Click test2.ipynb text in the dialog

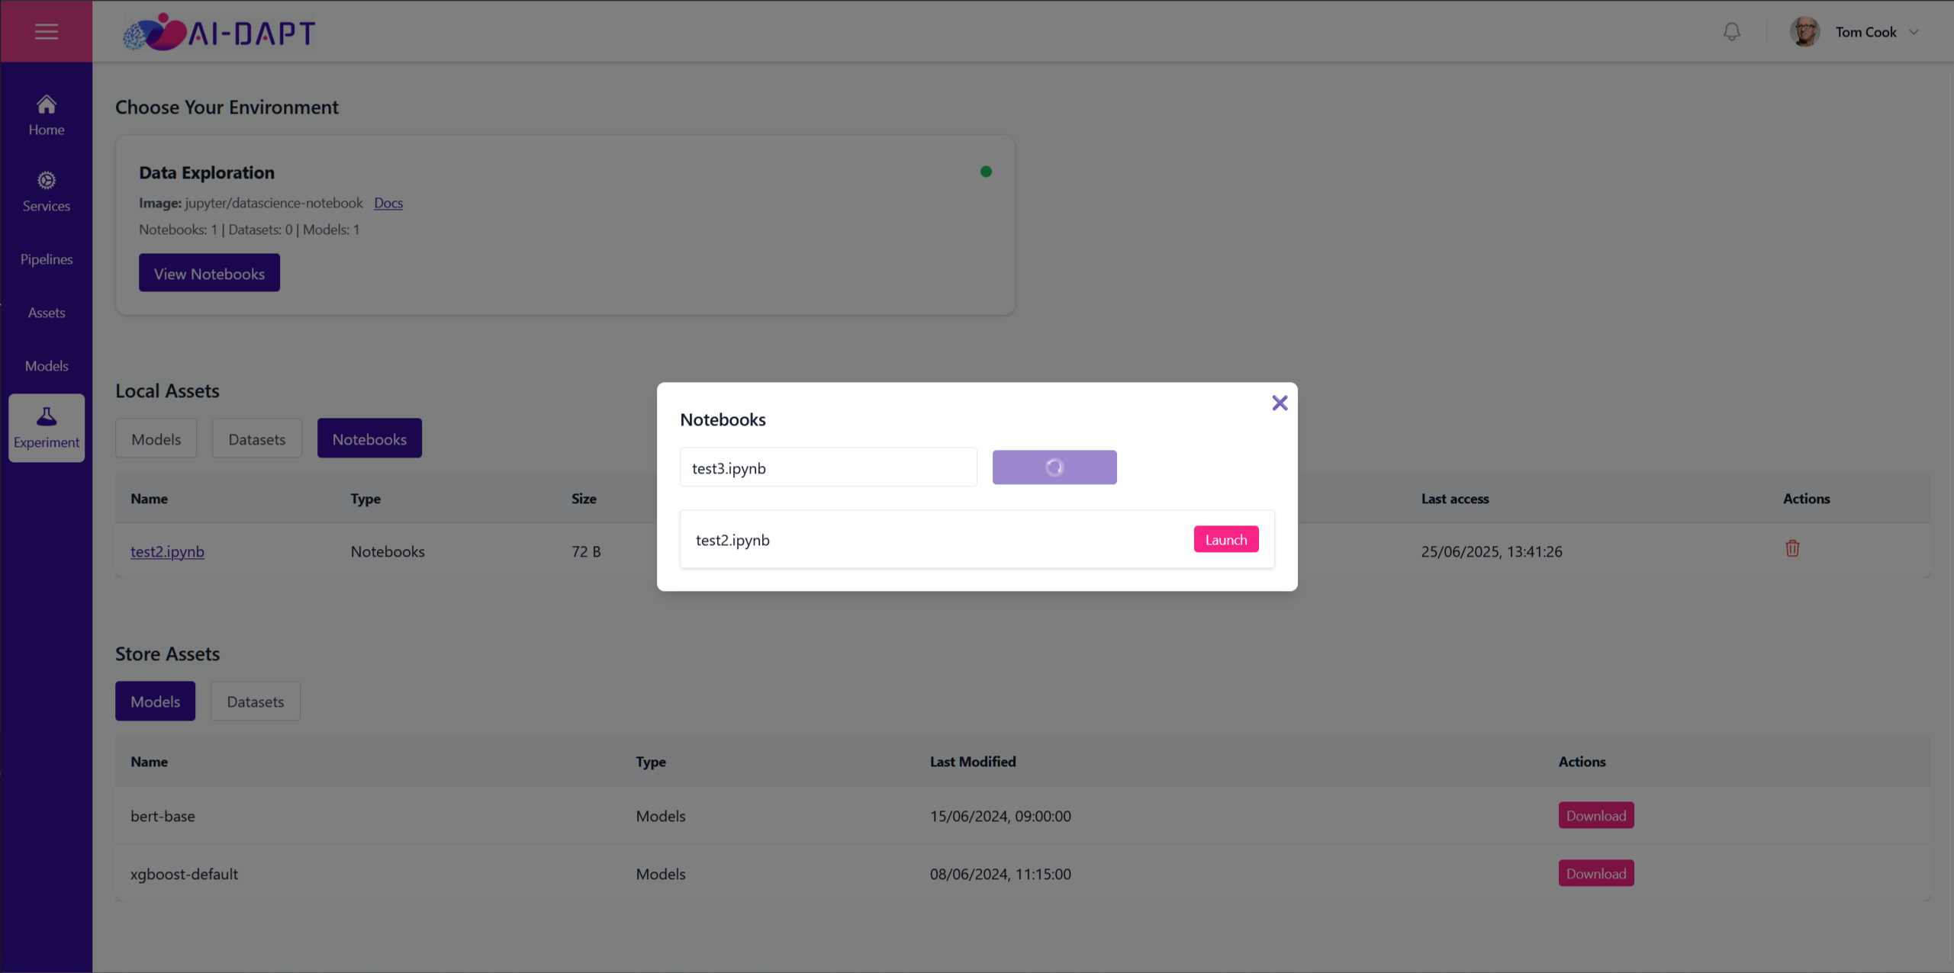(x=732, y=540)
